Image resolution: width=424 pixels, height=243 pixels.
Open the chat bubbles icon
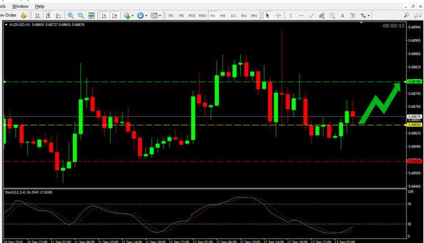[x=418, y=15]
